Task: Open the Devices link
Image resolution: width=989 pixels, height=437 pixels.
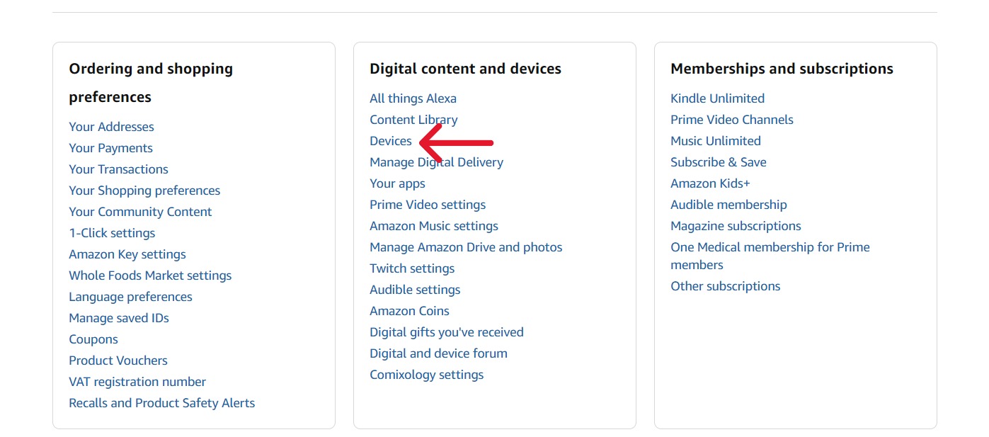Action: point(391,141)
